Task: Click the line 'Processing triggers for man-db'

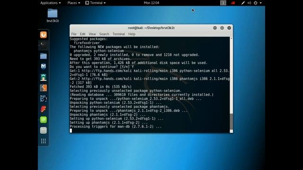Action: (x=116, y=127)
